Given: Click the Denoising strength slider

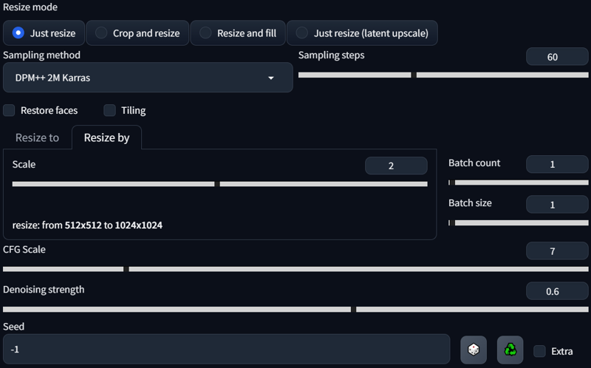Looking at the screenshot, I should pos(295,310).
